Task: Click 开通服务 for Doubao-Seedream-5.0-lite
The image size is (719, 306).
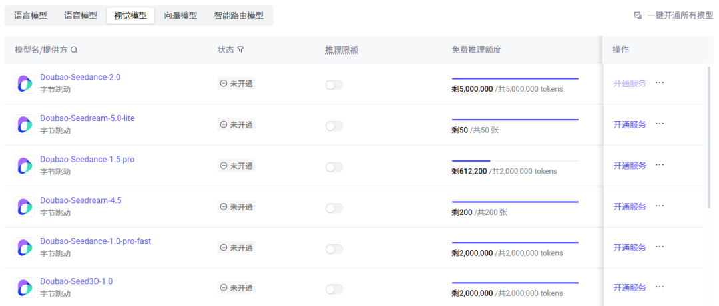Action: coord(630,124)
